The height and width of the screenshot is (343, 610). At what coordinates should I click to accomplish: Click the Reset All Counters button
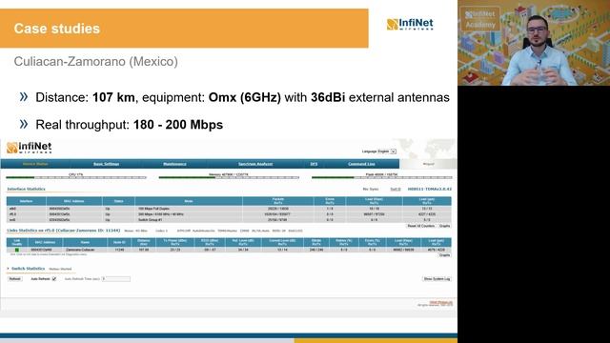point(420,226)
